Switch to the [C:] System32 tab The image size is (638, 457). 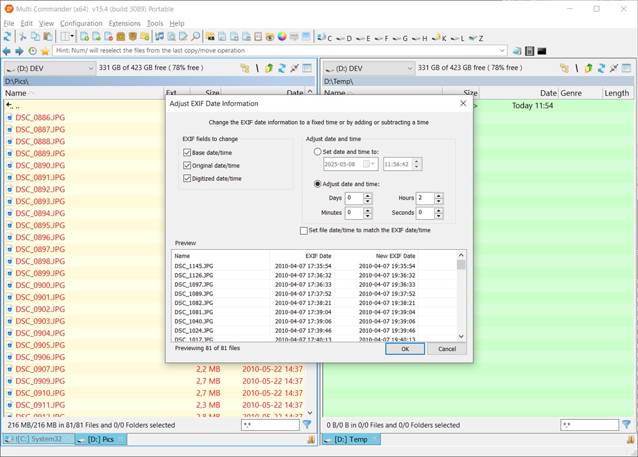pyautogui.click(x=39, y=439)
